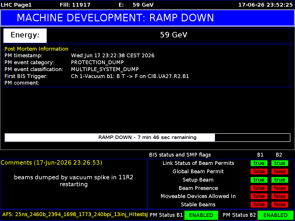The height and width of the screenshot is (221, 295).
Task: Click B1 false flag for Global Beam Permit
Action: 259,172
